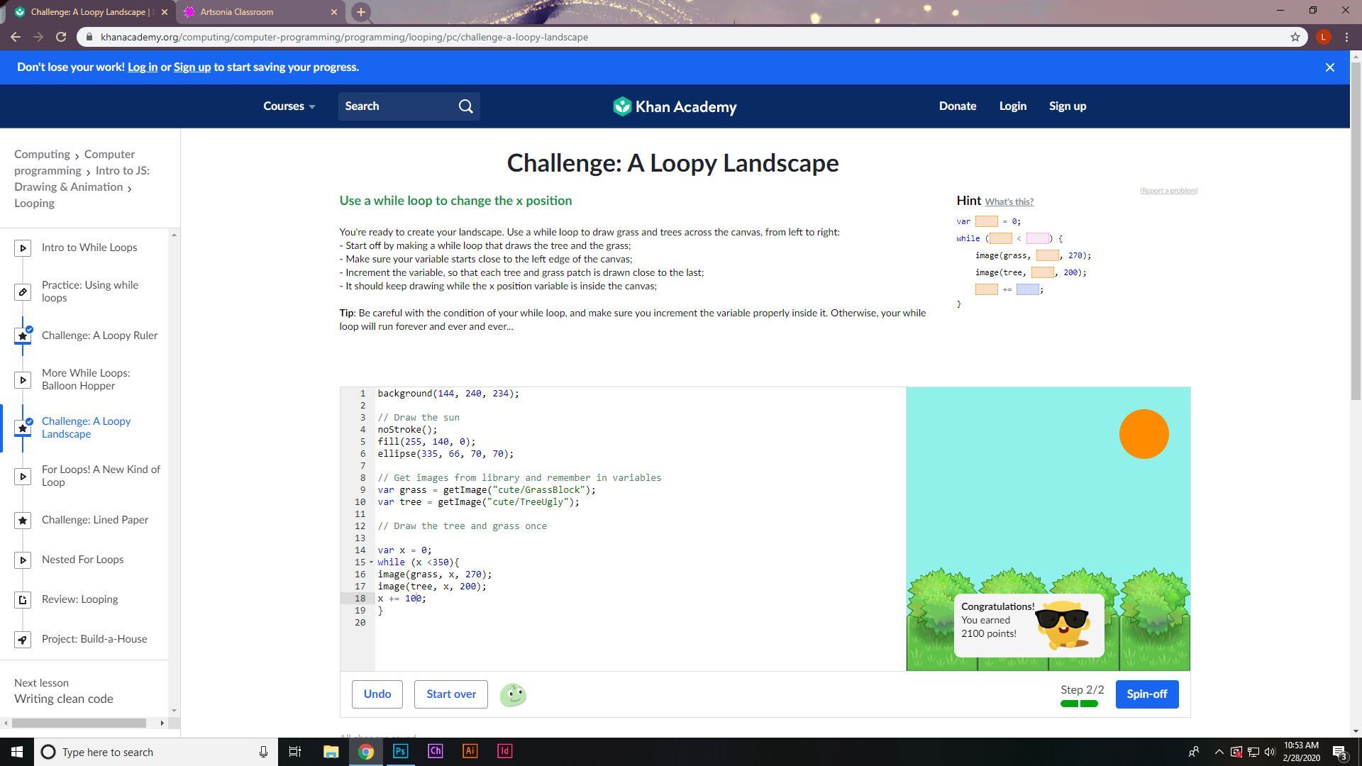1362x766 pixels.
Task: Select Challenge: Lined Paper lesson
Action: click(x=95, y=520)
